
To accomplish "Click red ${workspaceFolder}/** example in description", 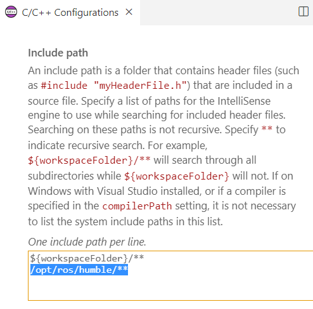I will click(x=89, y=161).
